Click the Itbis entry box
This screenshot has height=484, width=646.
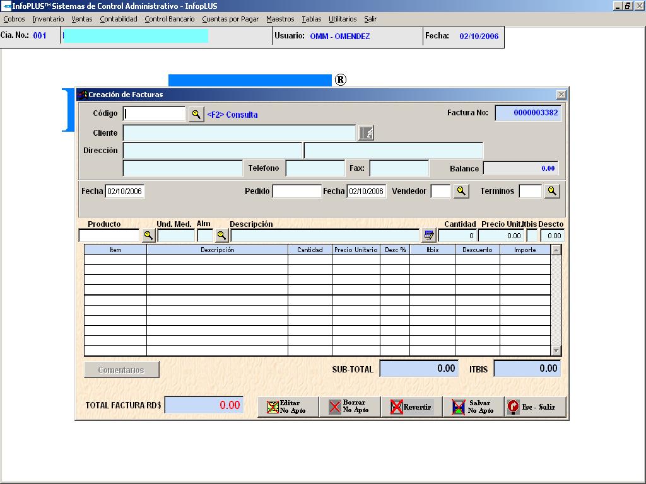(532, 236)
